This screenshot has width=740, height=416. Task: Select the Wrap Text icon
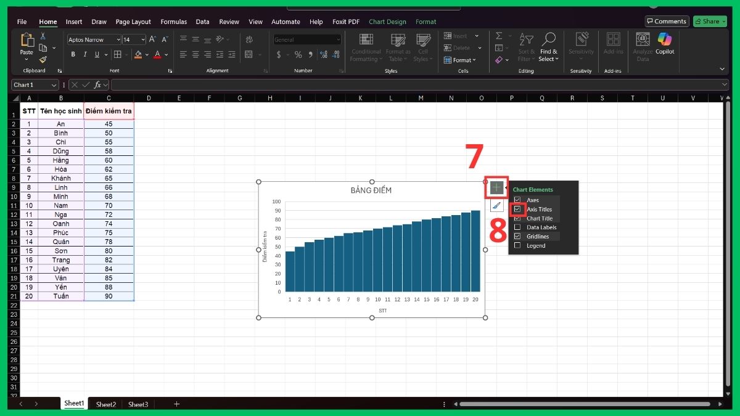pyautogui.click(x=249, y=39)
